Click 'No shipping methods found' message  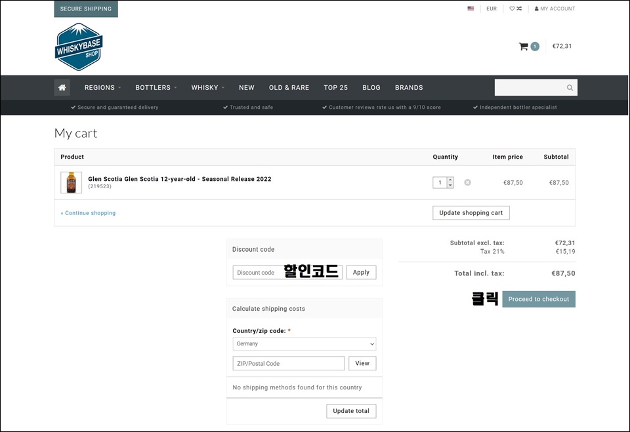point(297,387)
